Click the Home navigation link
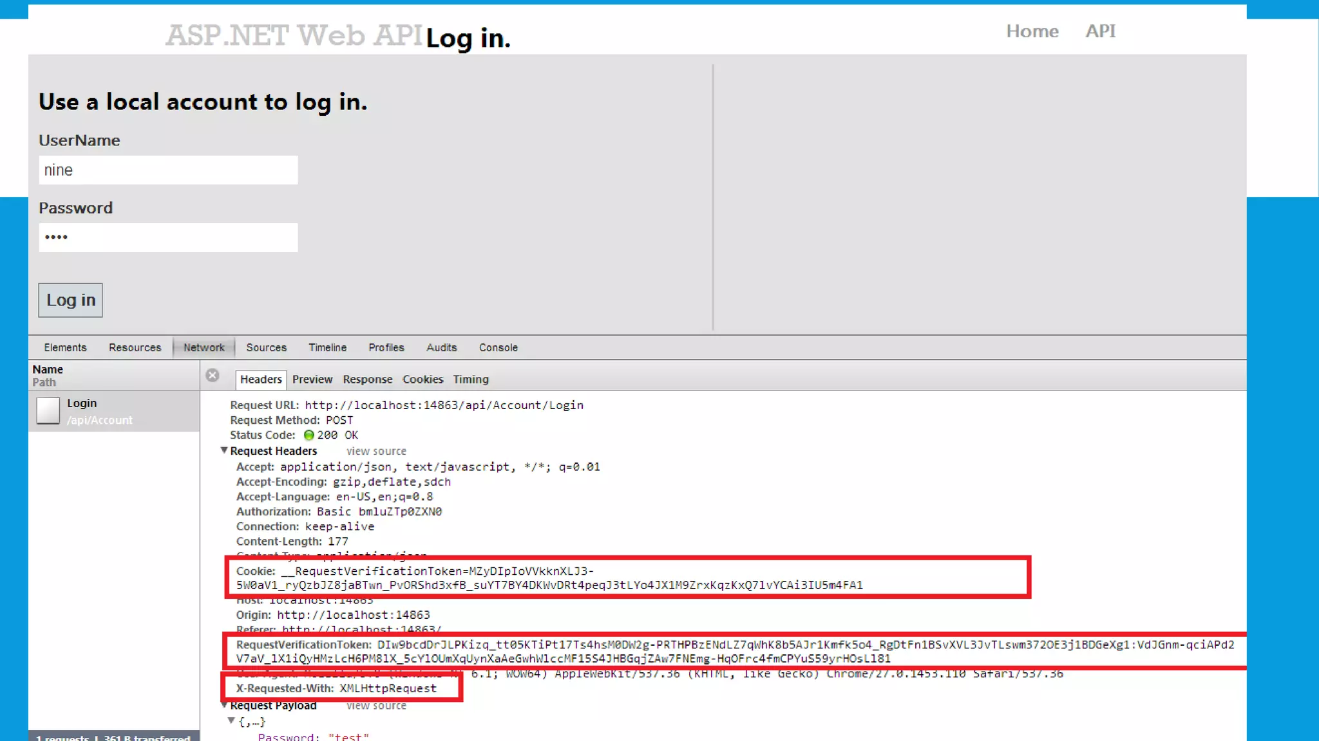Viewport: 1319px width, 741px height. tap(1032, 31)
